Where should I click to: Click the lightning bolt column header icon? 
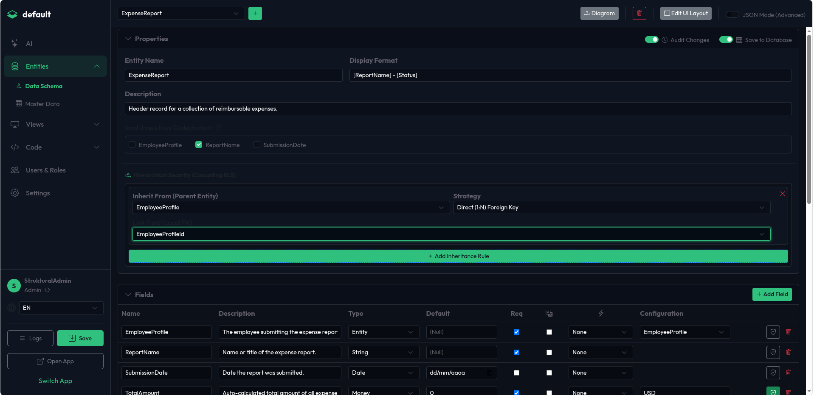click(x=600, y=313)
